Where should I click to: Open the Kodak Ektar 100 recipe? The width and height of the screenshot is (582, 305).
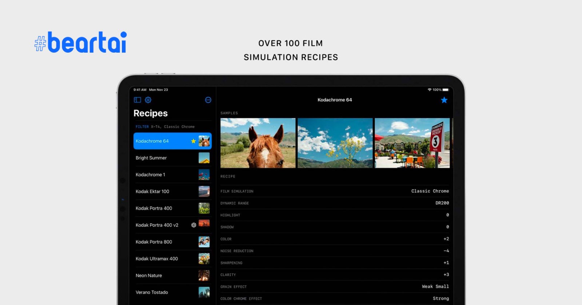pos(152,191)
